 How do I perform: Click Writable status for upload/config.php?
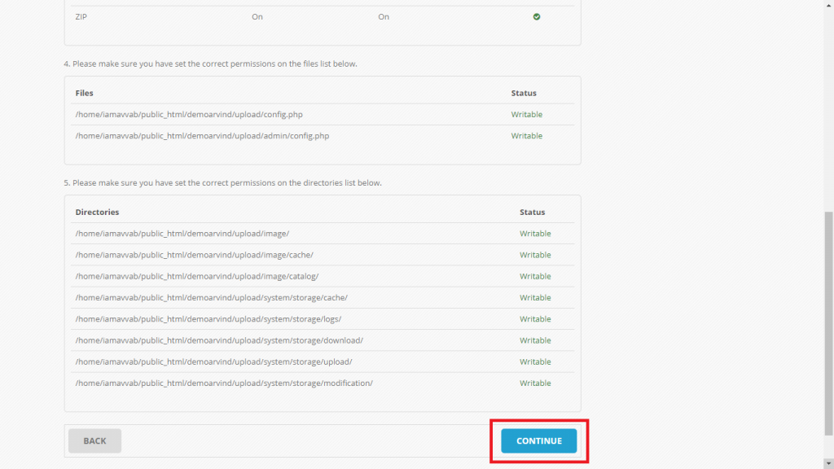coord(527,114)
